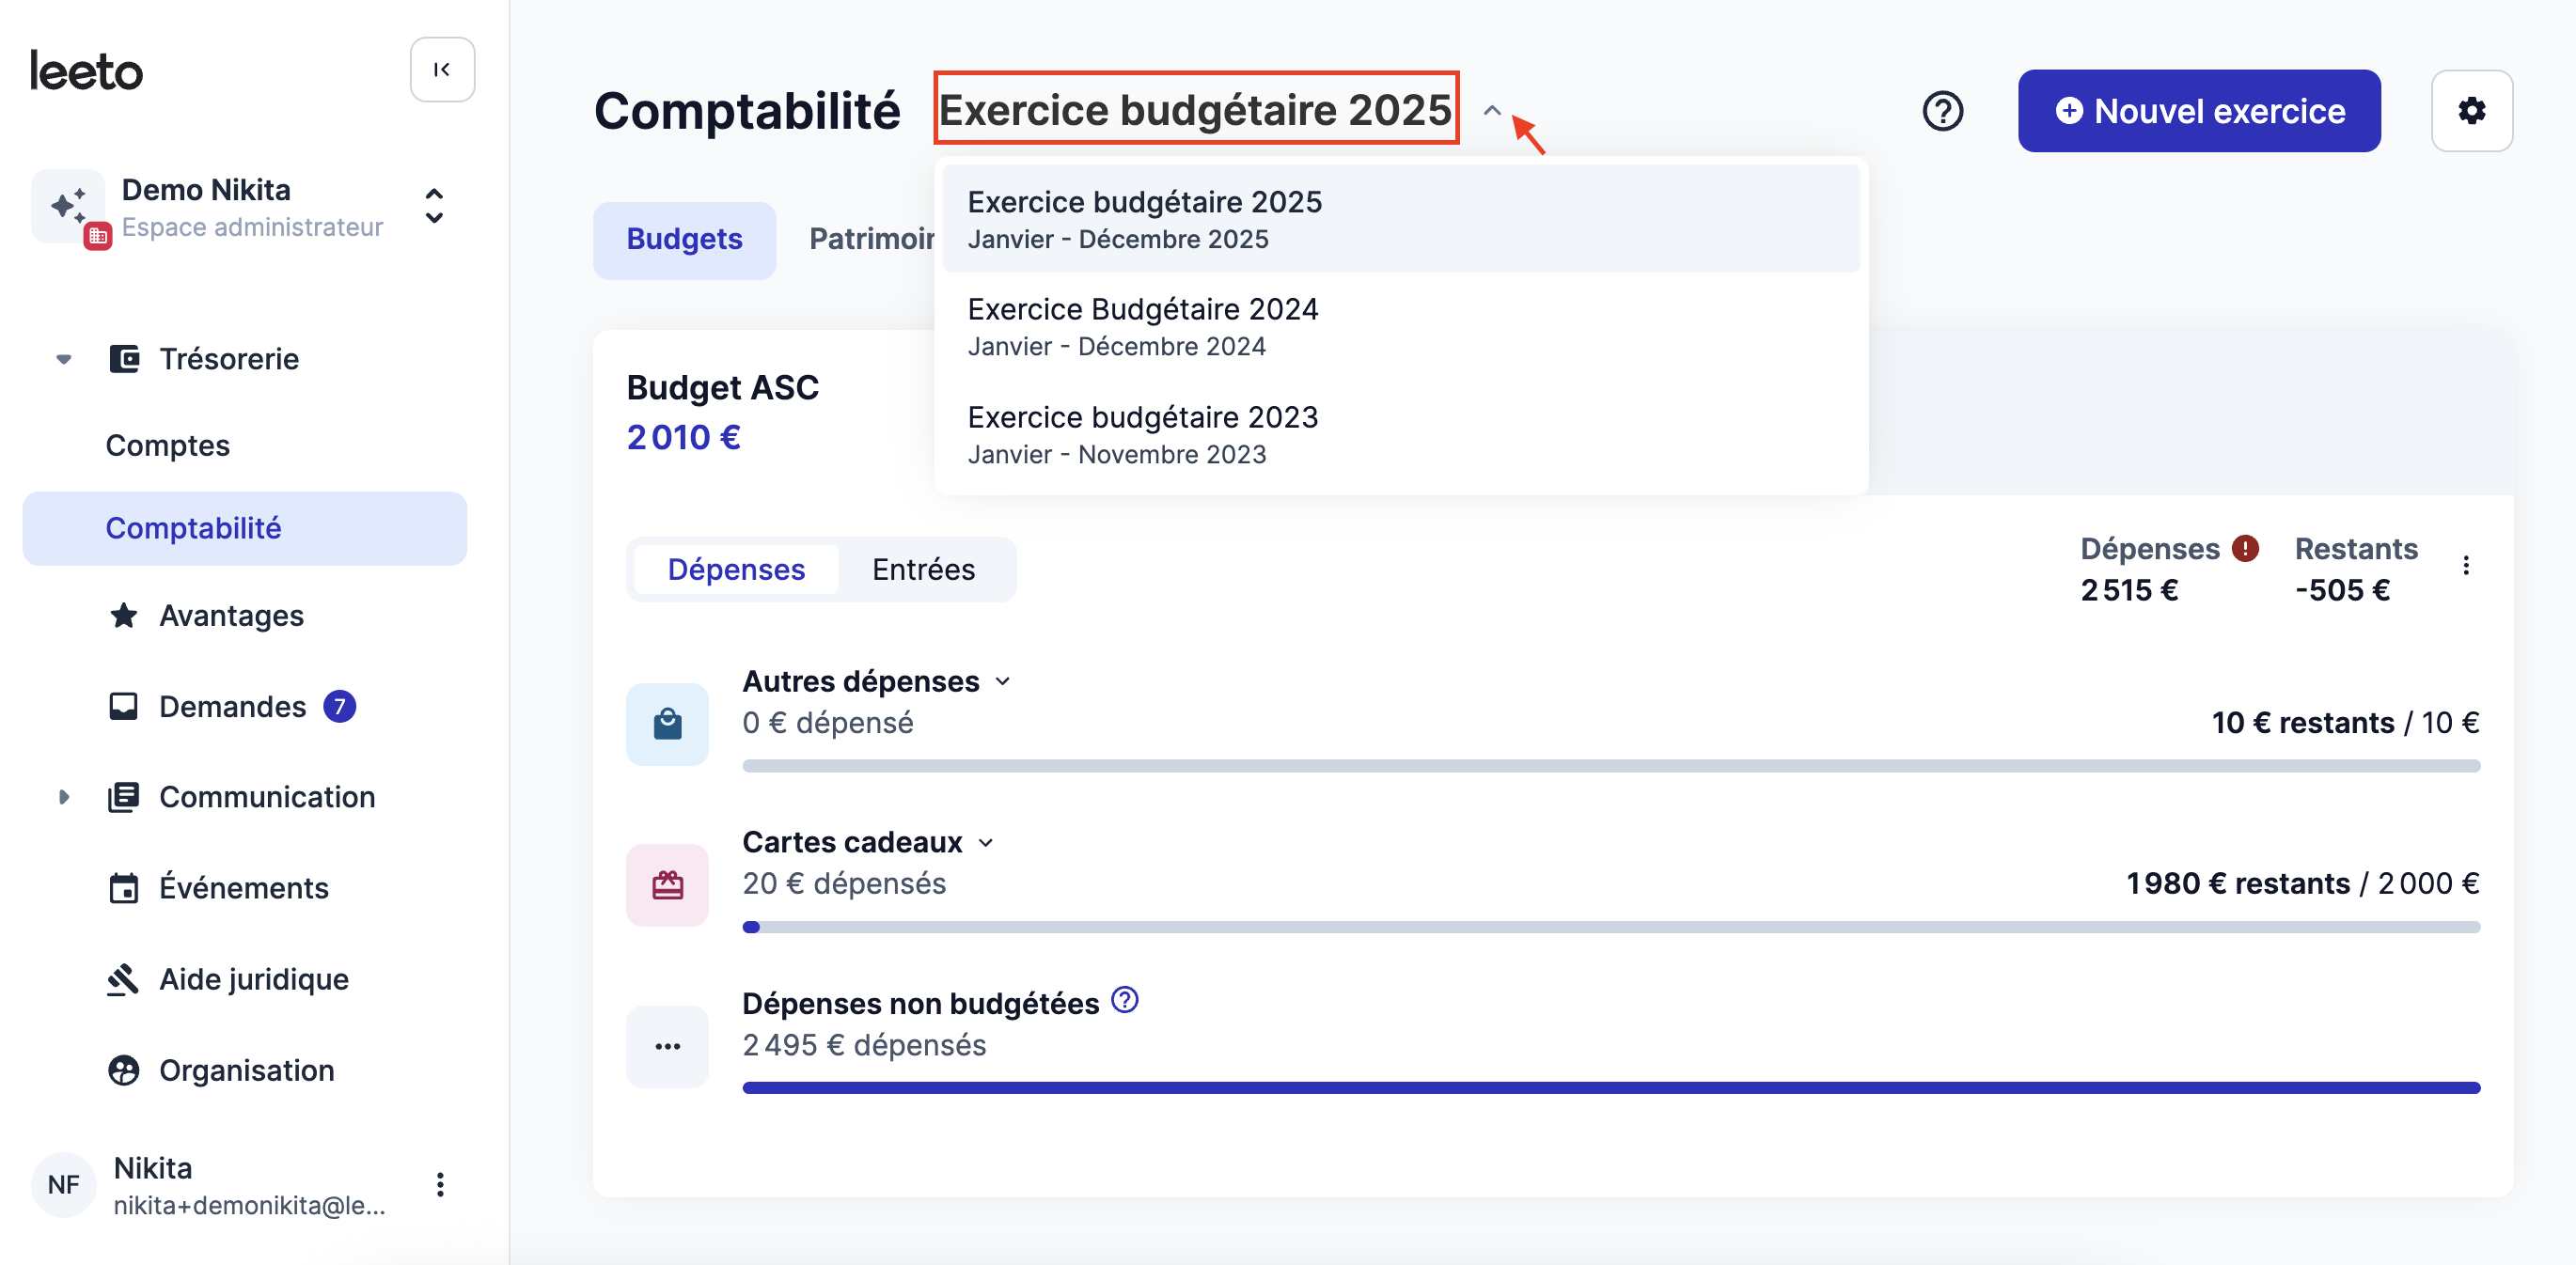This screenshot has width=2576, height=1265.
Task: Click the Budget ASC heading
Action: point(723,388)
